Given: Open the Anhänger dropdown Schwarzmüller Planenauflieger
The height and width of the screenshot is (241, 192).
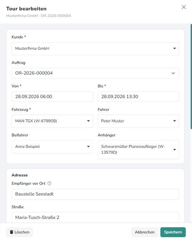Looking at the screenshot, I should pos(138,150).
